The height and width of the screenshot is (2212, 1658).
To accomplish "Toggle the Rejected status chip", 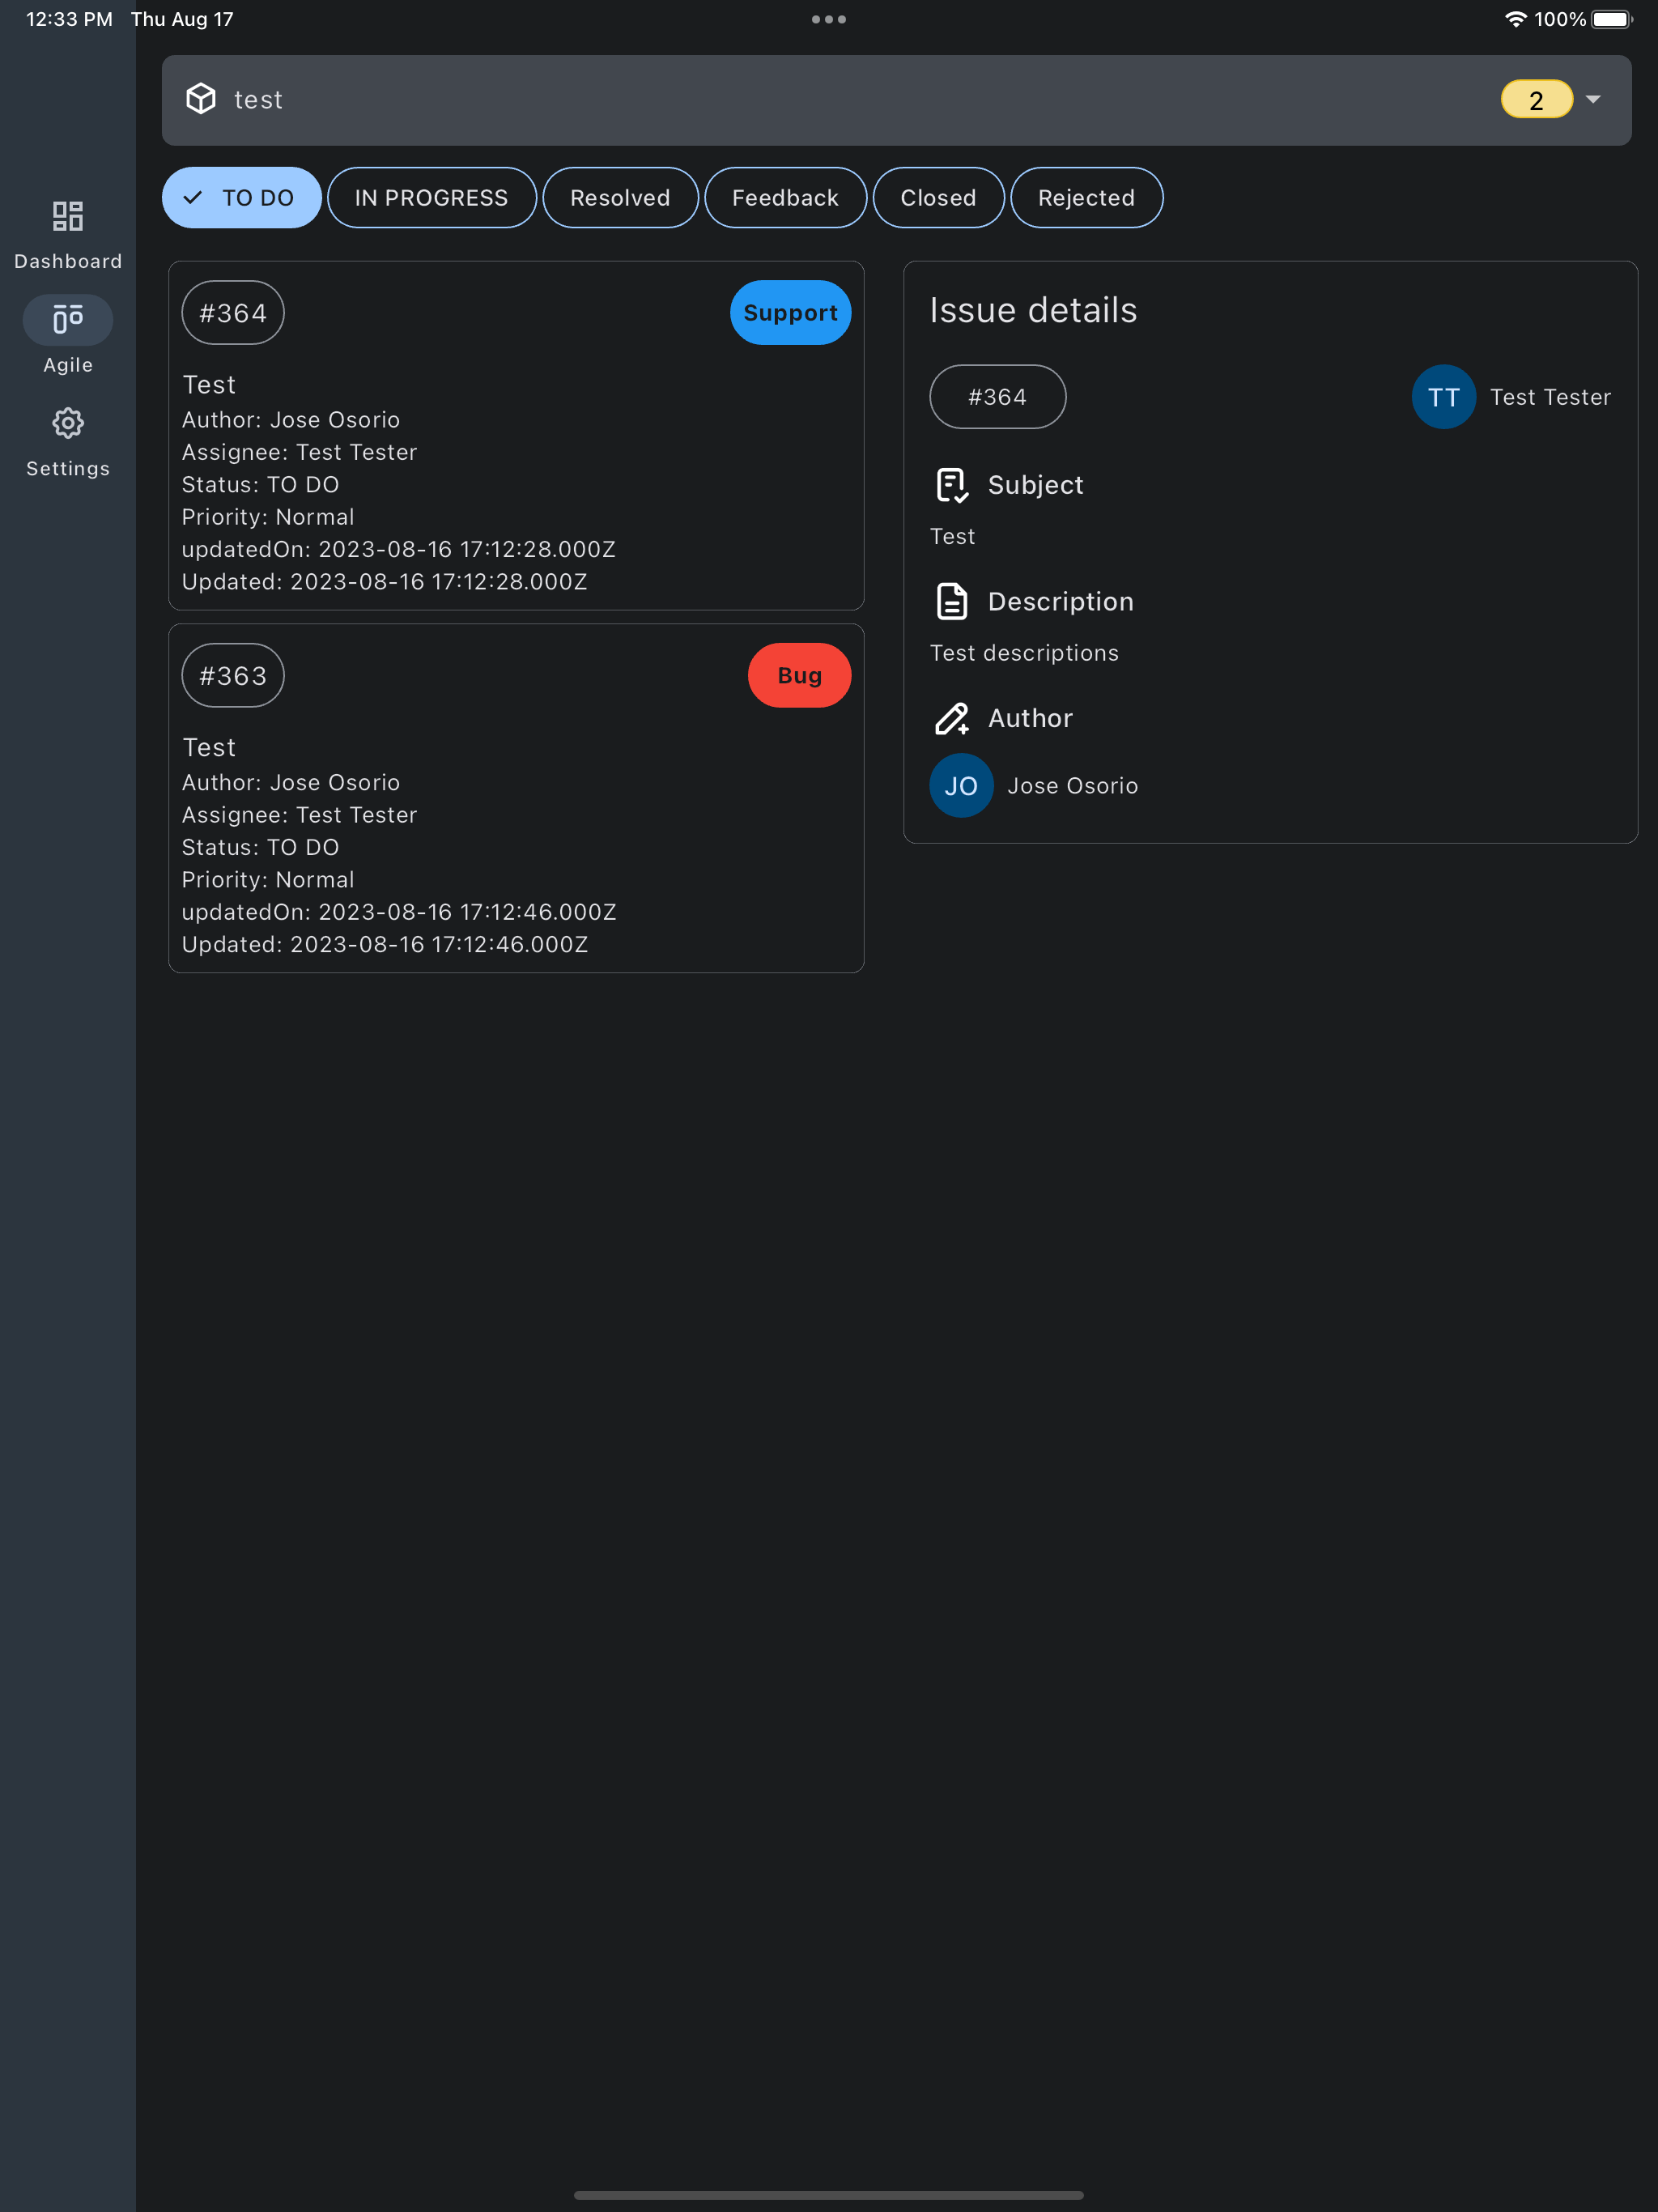I will click(1086, 198).
